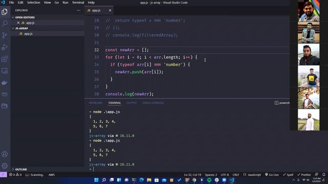328x184 pixels.
Task: Open the View menu
Action: (47, 3)
